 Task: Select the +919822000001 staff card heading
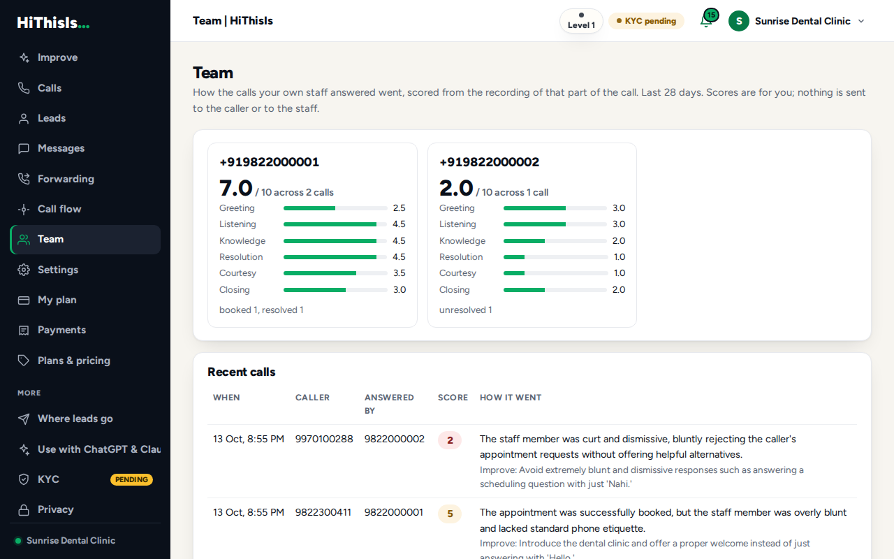[270, 162]
